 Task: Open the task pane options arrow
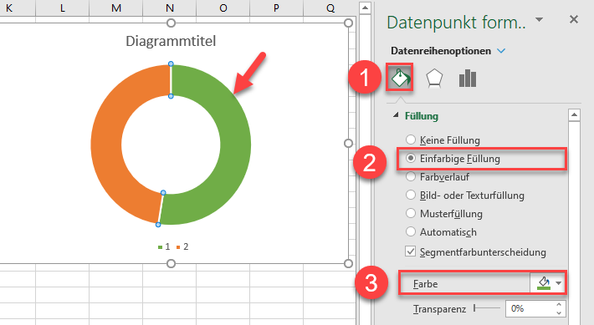539,20
